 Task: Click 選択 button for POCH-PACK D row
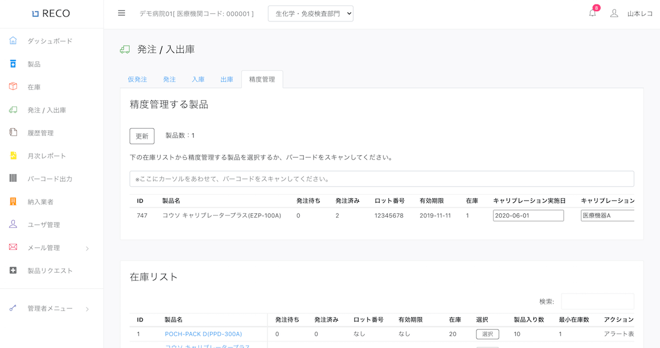coord(487,334)
